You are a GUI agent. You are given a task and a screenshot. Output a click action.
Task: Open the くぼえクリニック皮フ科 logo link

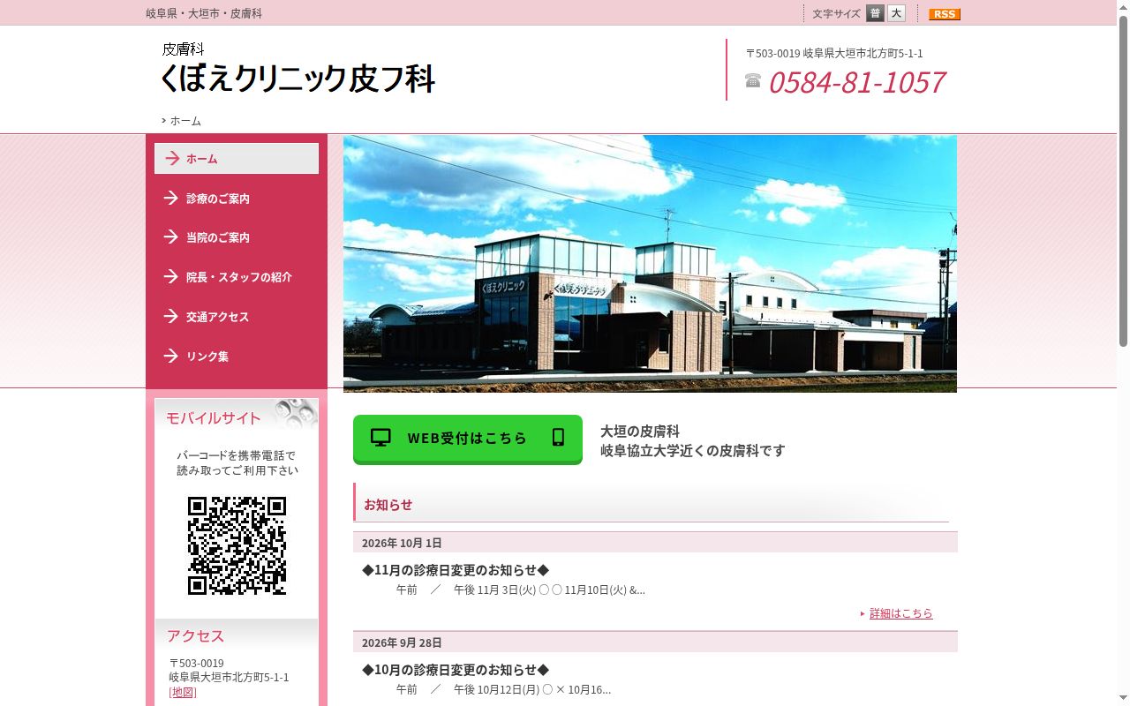point(298,68)
